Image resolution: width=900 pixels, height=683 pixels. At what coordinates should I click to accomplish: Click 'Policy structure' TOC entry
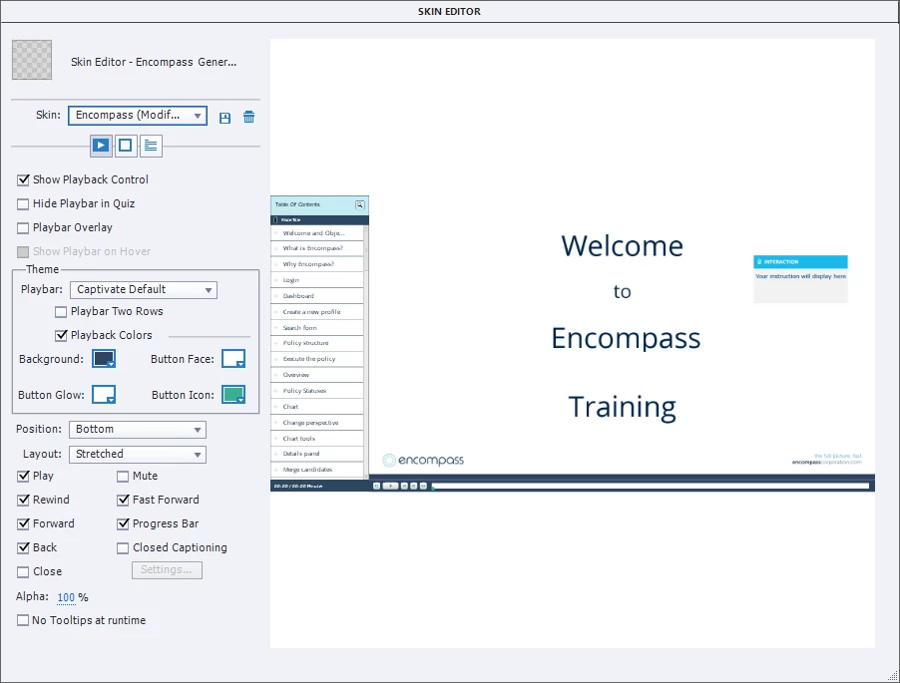[x=317, y=343]
